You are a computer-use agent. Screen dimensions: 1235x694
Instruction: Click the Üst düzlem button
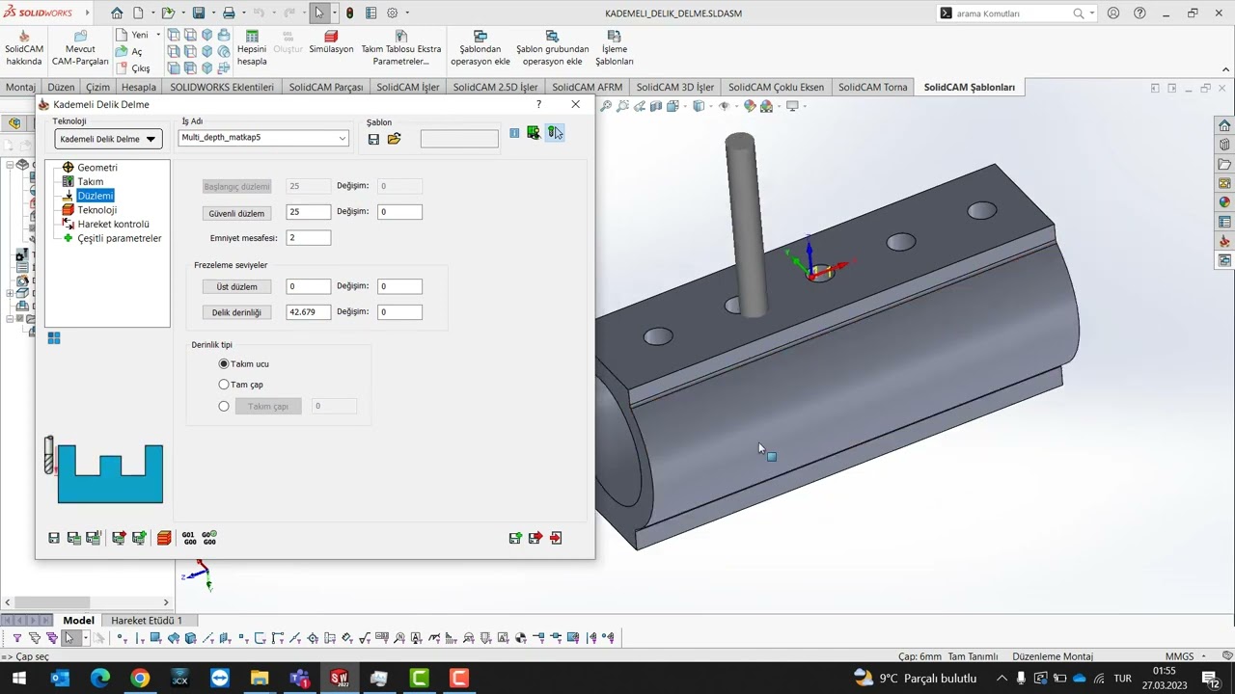236,286
